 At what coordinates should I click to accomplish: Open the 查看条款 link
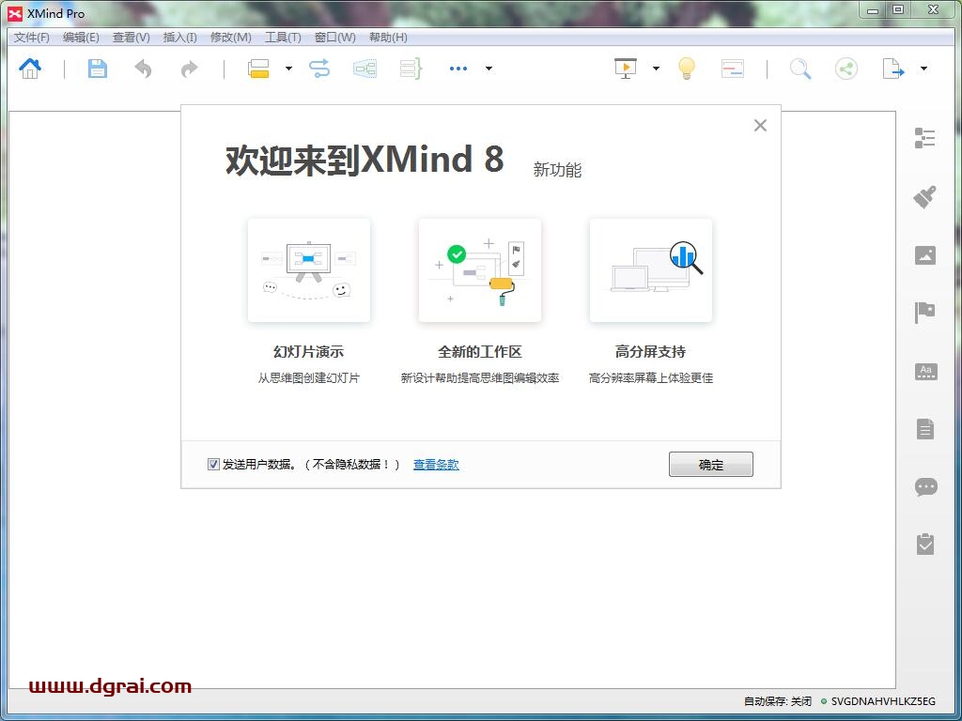[436, 464]
